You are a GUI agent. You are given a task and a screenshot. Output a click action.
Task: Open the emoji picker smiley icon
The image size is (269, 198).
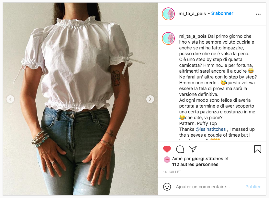(167, 187)
